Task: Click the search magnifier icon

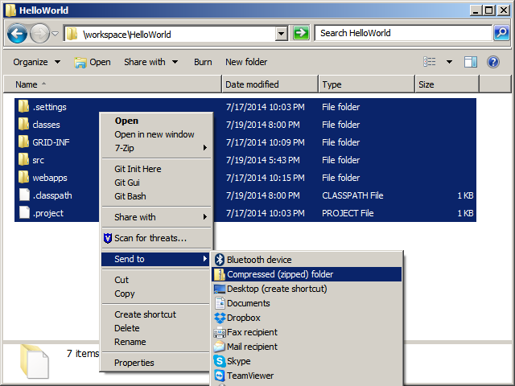Action: [x=500, y=34]
